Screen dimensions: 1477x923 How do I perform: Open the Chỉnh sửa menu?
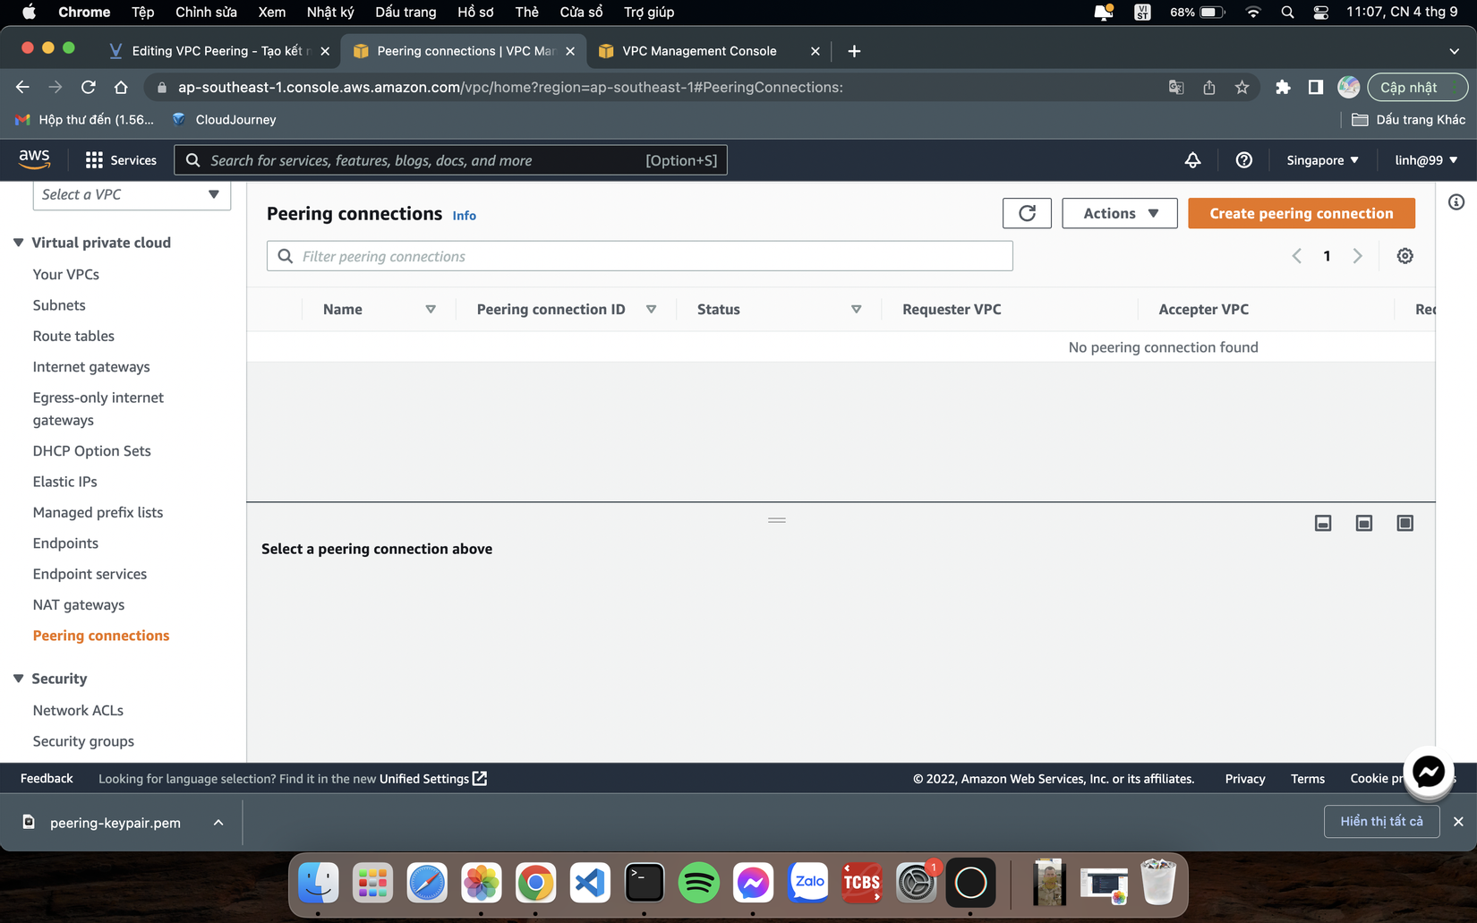point(206,12)
